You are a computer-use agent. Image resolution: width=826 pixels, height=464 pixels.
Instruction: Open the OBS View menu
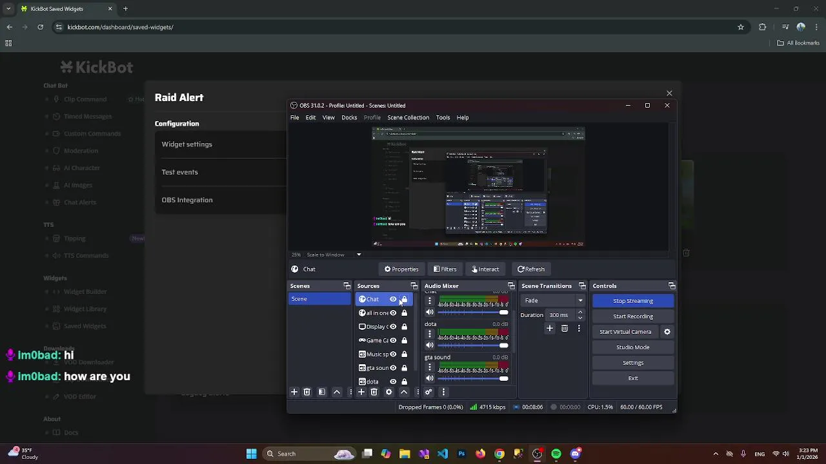pos(328,118)
